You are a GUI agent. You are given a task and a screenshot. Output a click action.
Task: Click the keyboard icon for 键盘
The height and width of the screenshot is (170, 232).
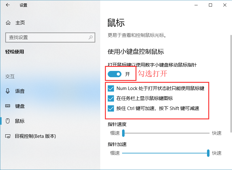coord(8,106)
